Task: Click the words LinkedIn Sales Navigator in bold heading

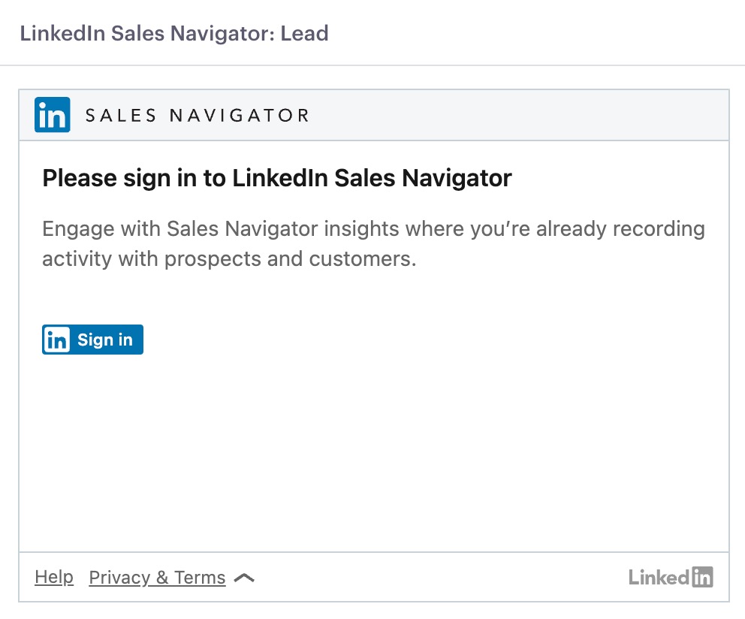Action: (372, 178)
